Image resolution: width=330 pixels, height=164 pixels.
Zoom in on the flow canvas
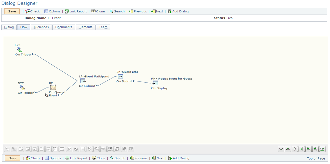309,149
